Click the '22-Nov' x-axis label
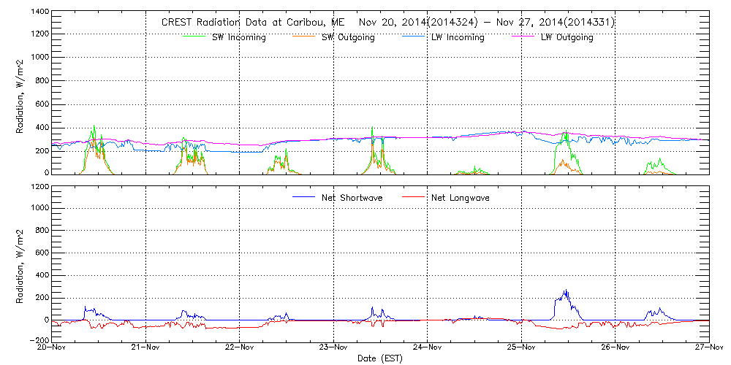The height and width of the screenshot is (365, 731). click(x=240, y=347)
